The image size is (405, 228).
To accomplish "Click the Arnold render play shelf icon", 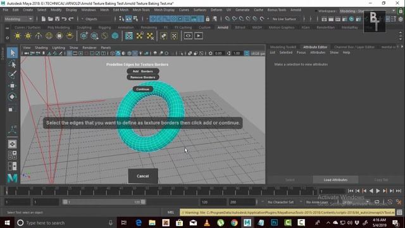I will 199,36.
